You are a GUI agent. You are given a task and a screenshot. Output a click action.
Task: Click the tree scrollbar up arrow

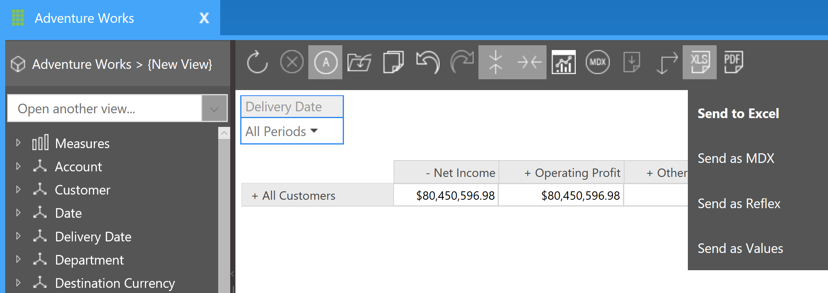click(224, 133)
